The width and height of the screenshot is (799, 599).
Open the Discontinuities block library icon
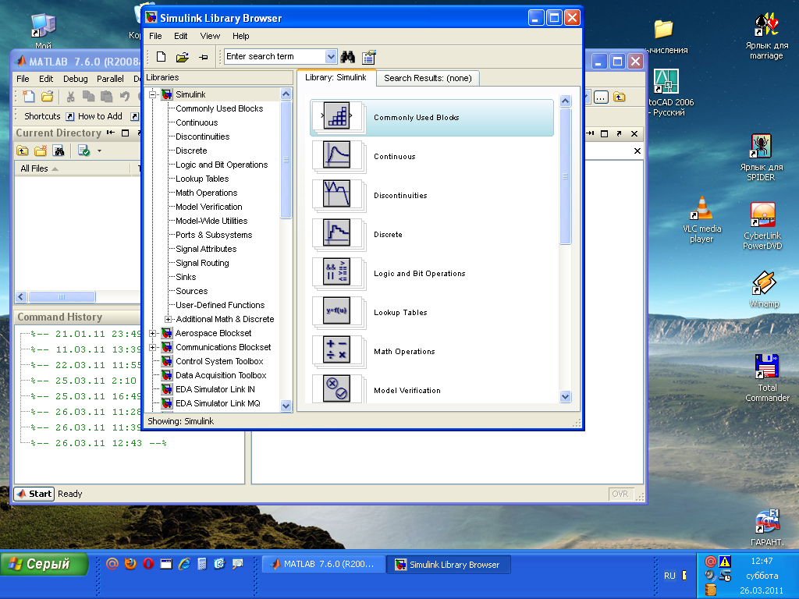(x=337, y=194)
